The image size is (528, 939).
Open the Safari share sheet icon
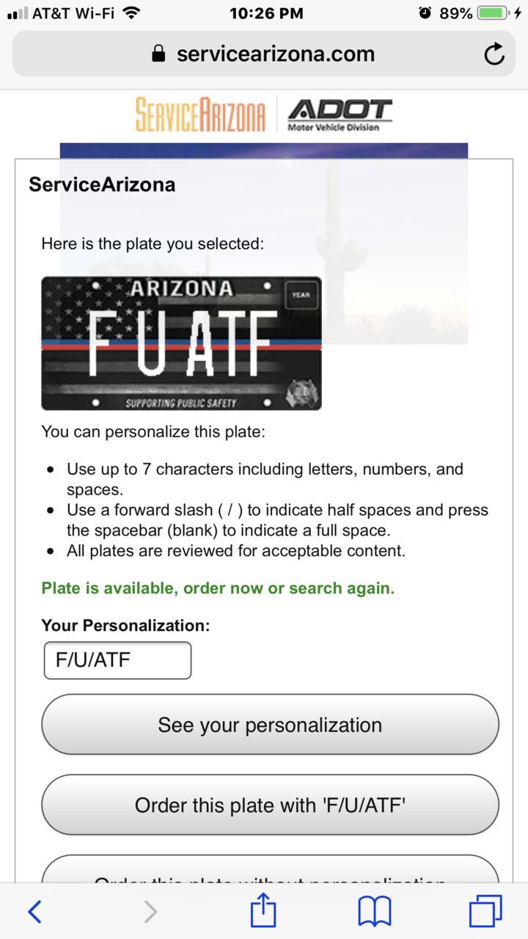tap(263, 910)
